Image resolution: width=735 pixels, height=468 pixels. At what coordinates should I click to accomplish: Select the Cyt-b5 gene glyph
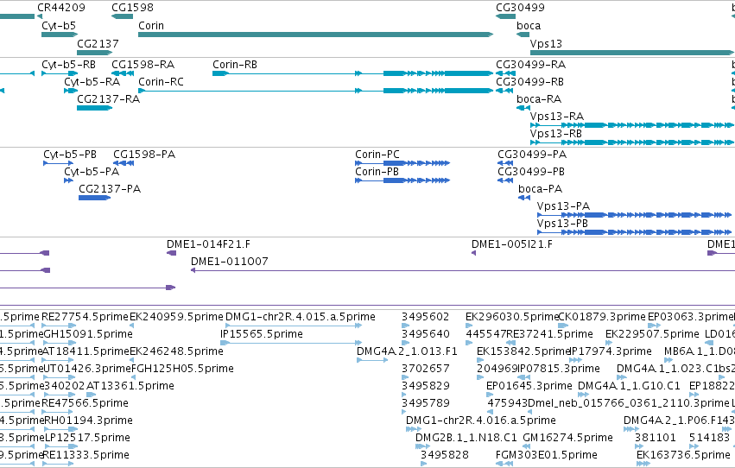[x=60, y=35]
